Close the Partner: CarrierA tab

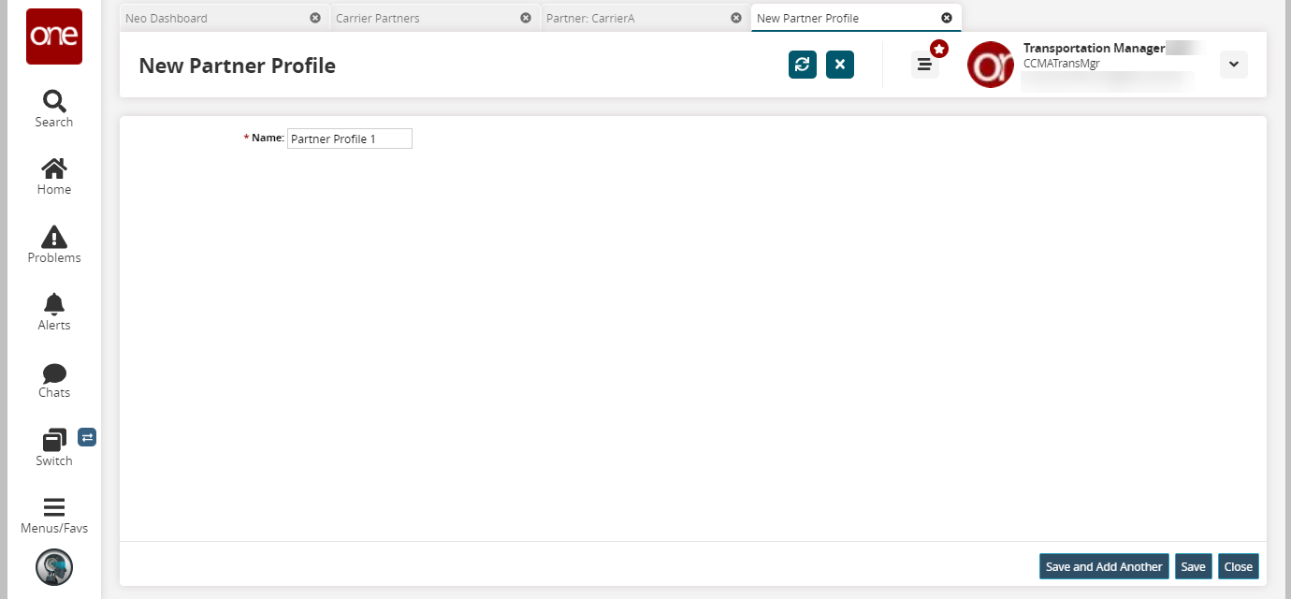pyautogui.click(x=736, y=18)
